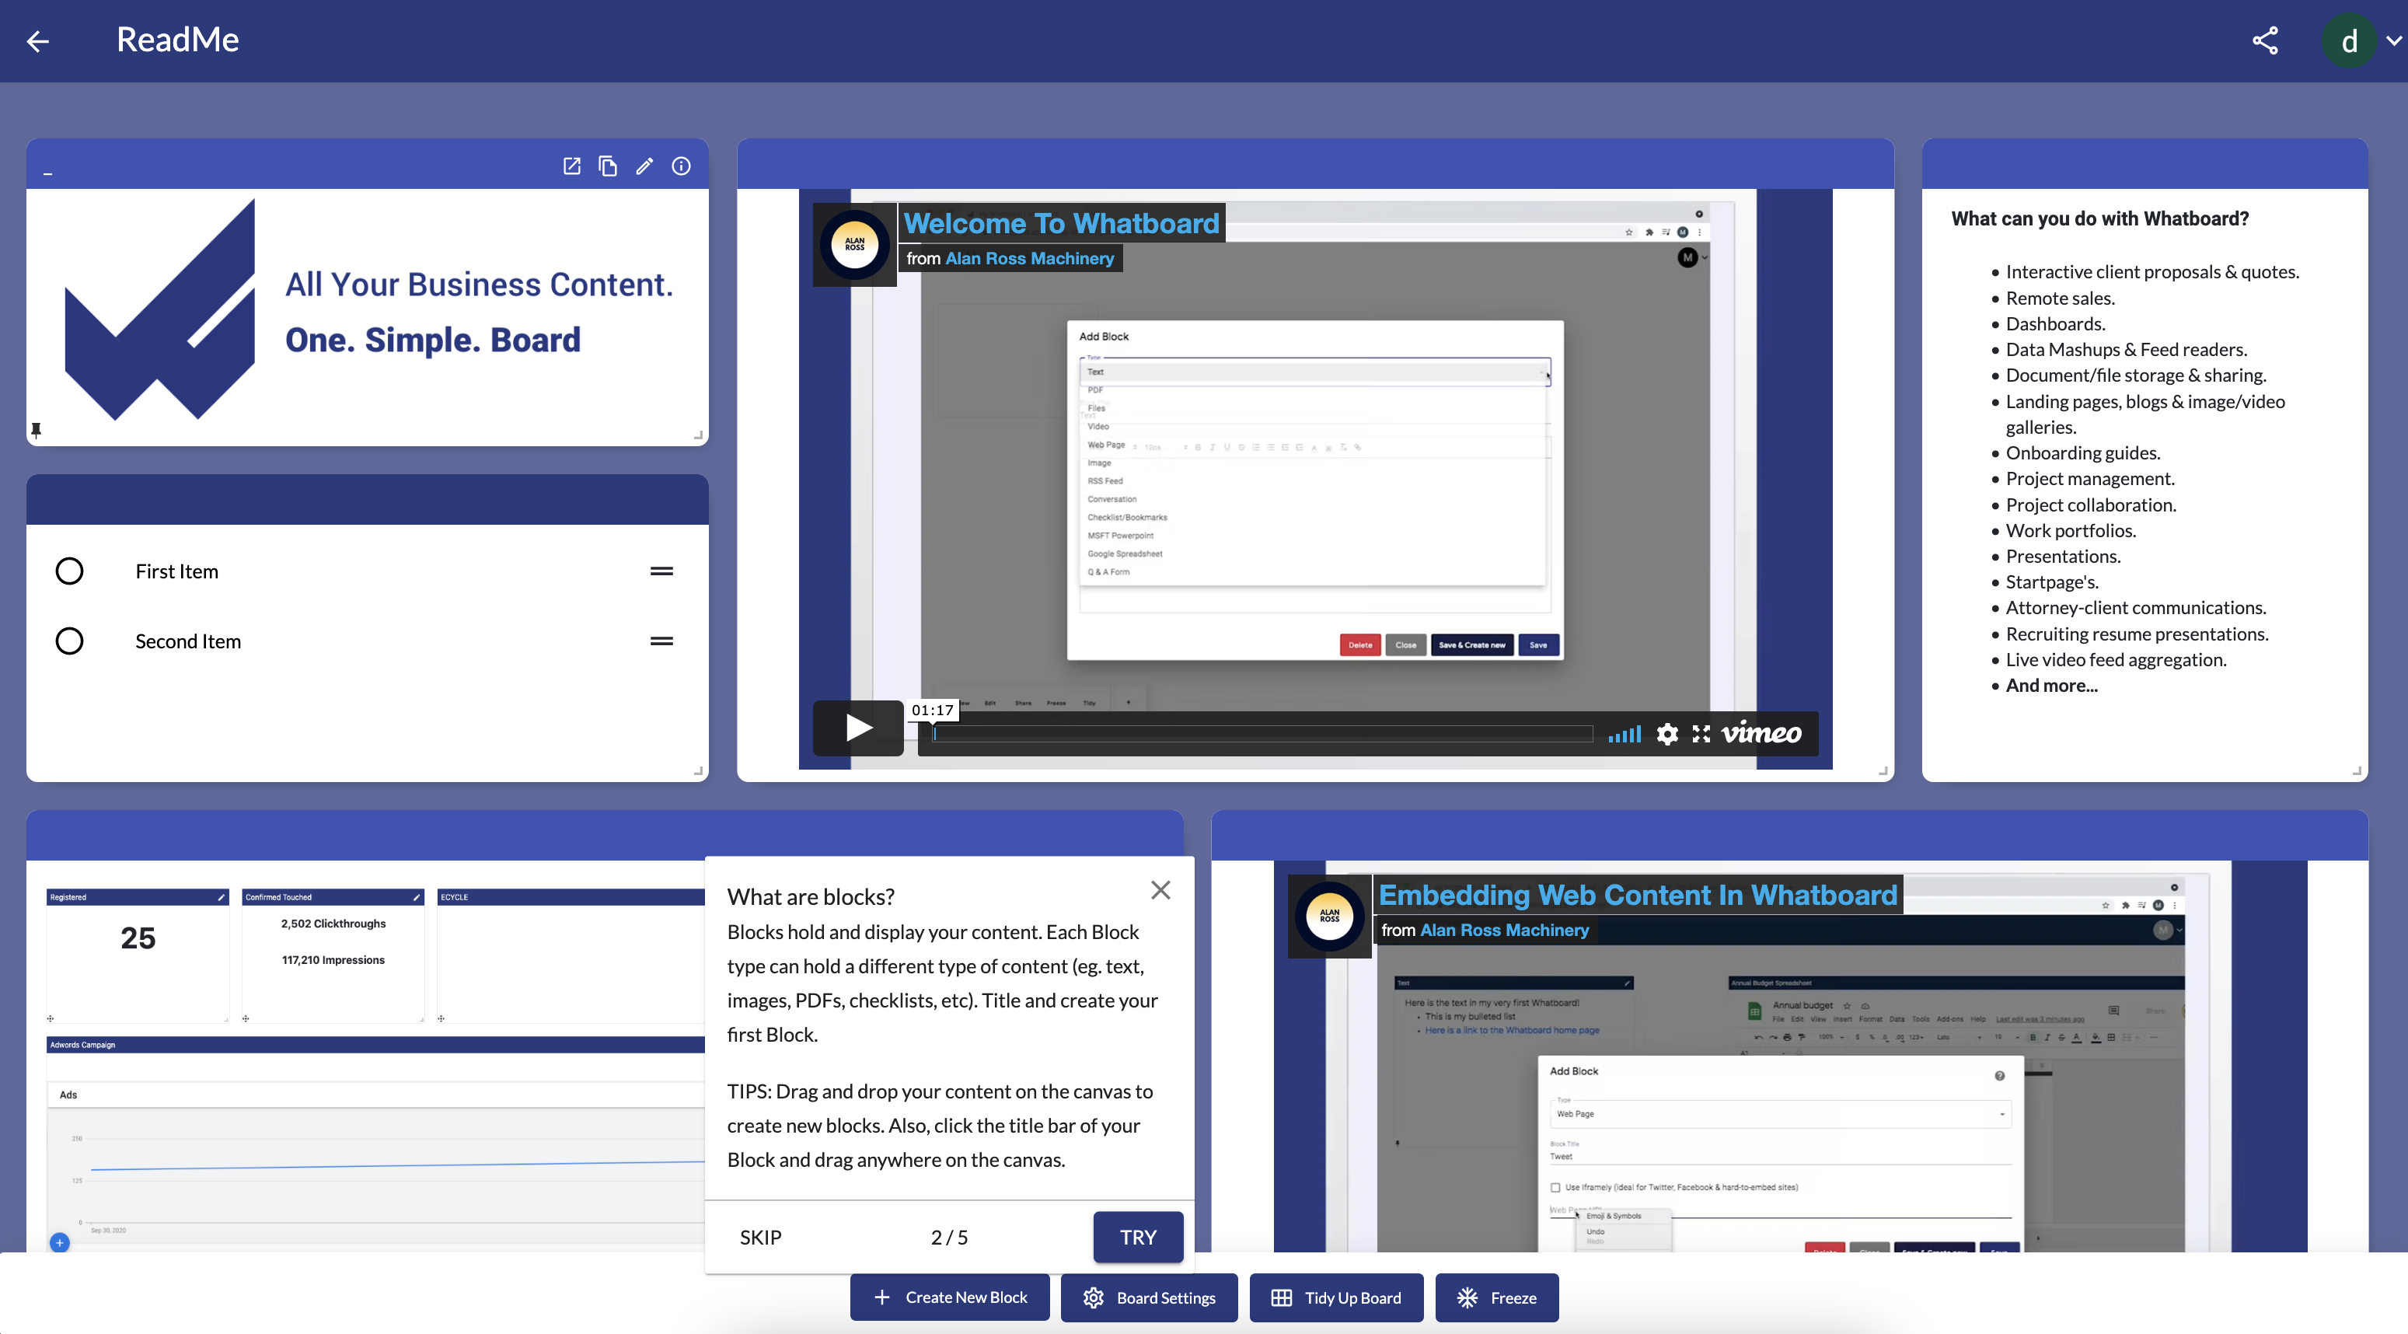Play the Welcome To Whatboard video
The image size is (2408, 1334).
click(858, 728)
